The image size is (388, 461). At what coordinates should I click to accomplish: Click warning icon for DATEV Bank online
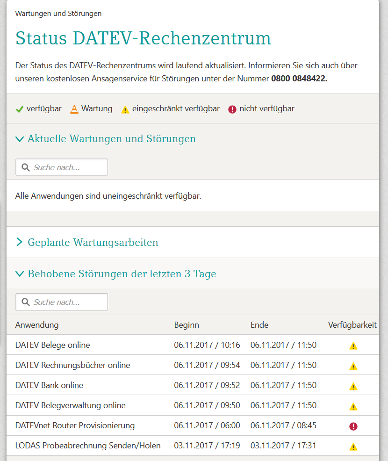pyautogui.click(x=353, y=386)
